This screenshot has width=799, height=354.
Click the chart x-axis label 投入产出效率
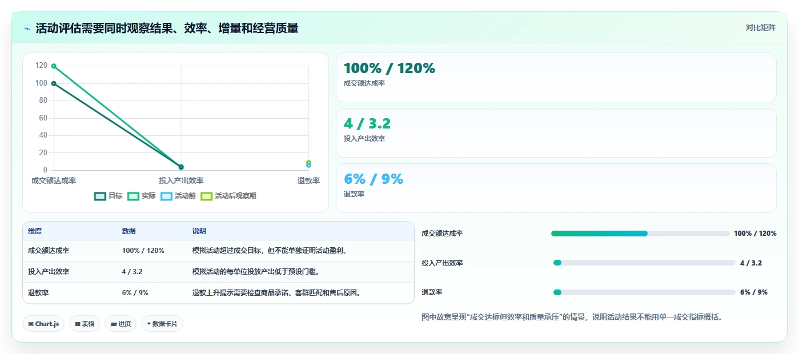pos(181,180)
